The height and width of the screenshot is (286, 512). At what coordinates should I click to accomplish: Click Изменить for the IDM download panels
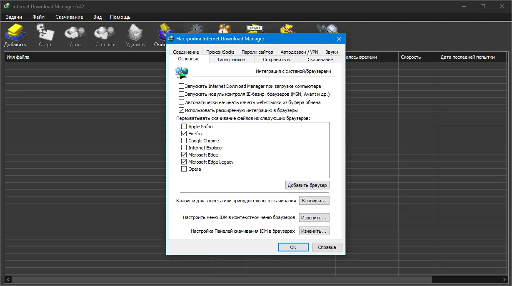314,231
